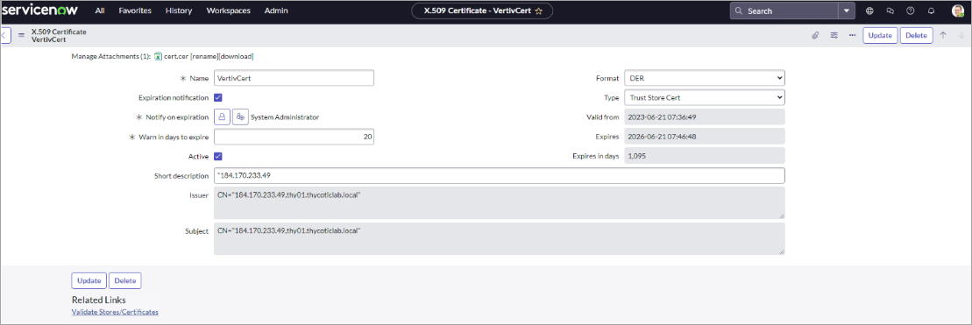
Task: Go to previous record with up arrow
Action: (943, 35)
